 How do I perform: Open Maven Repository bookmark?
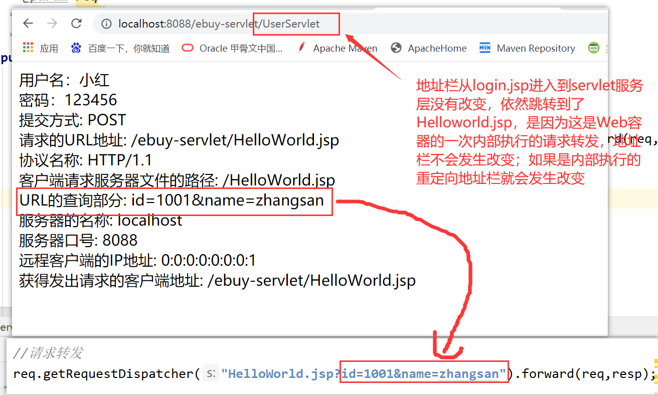536,48
